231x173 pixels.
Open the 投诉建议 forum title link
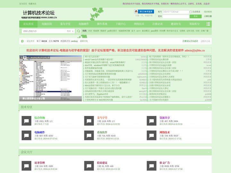102,163
